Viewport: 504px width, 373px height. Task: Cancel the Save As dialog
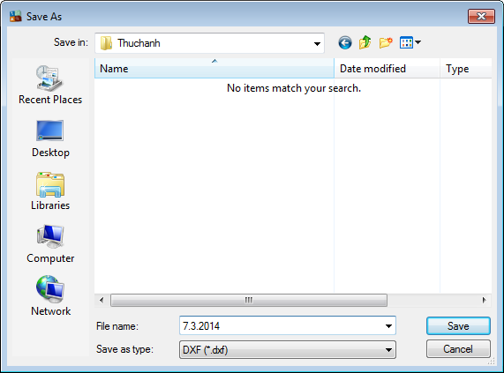click(x=458, y=349)
